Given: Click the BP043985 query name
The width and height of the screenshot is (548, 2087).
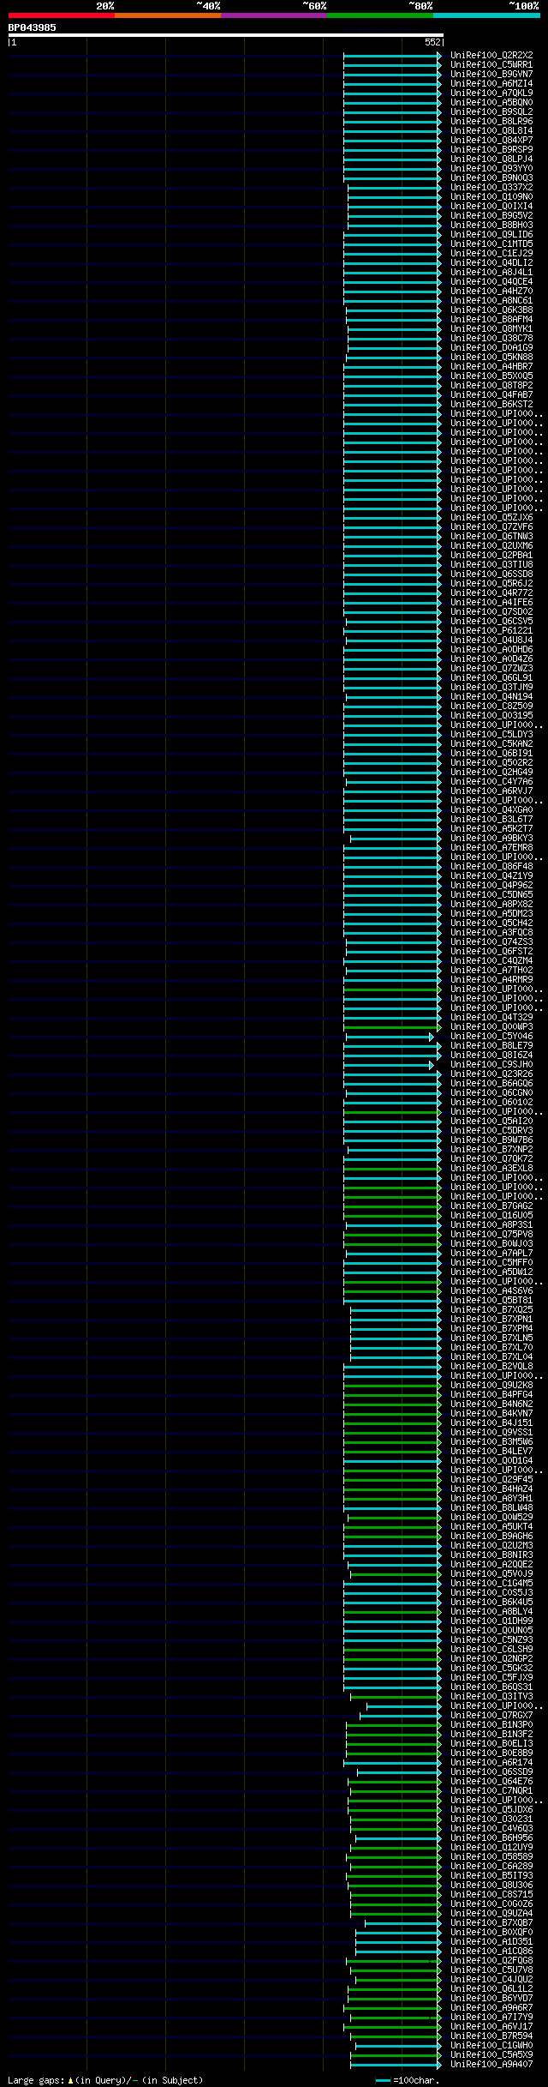Looking at the screenshot, I should coord(33,27).
